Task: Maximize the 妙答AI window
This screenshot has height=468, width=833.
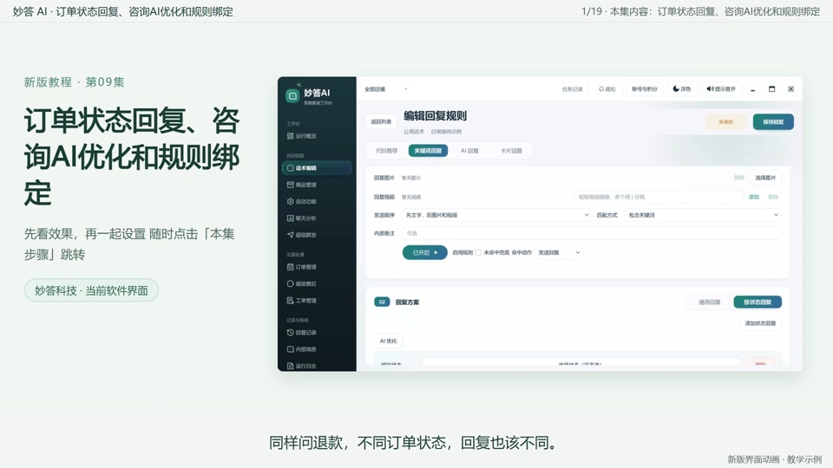Action: pyautogui.click(x=772, y=89)
